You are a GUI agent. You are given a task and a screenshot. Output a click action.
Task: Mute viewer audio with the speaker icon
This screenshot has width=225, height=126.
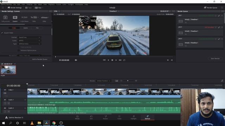click(76, 60)
